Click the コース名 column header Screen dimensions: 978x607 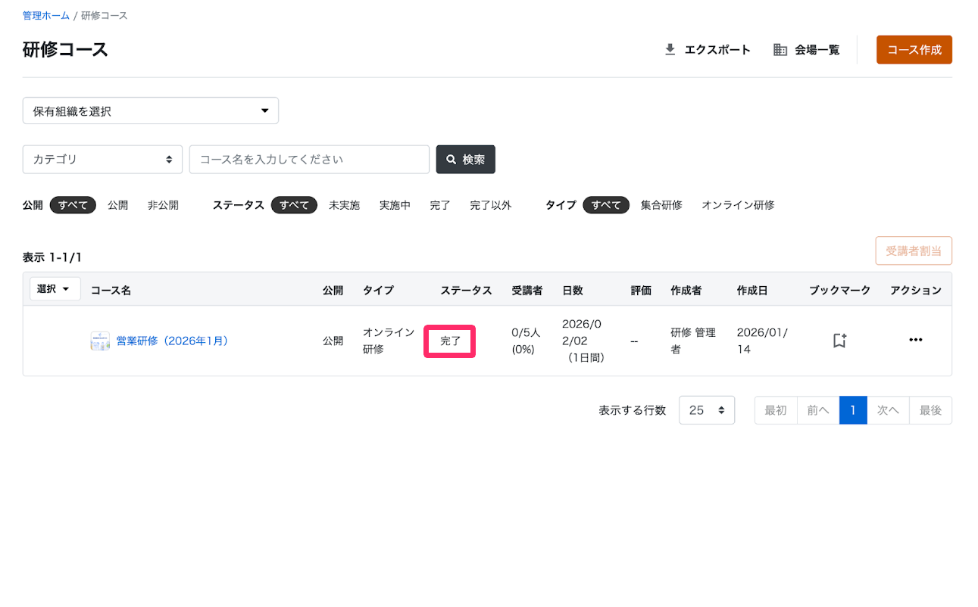[111, 290]
